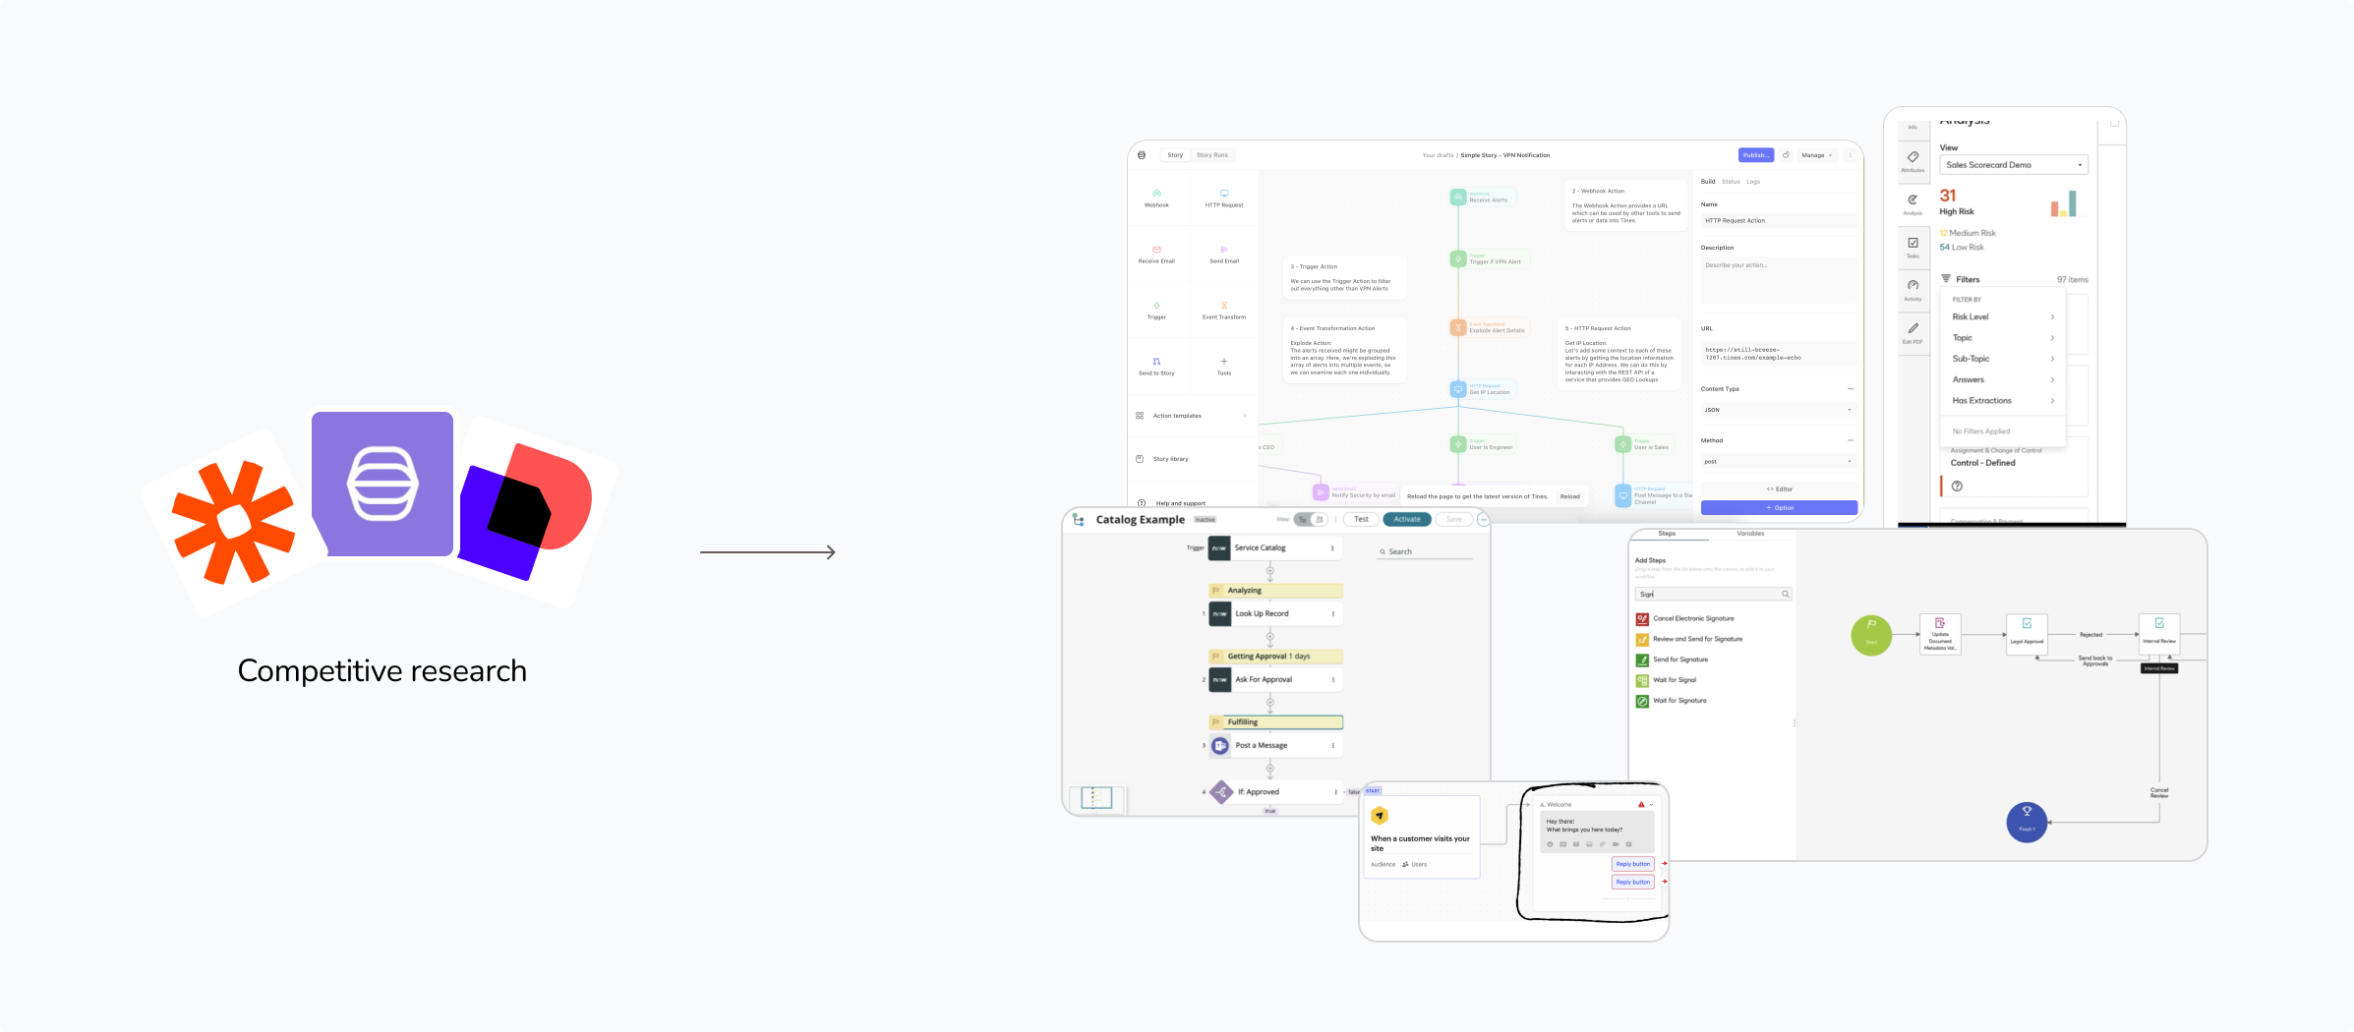The image size is (2354, 1032).
Task: Open the Edit PDF pencil icon
Action: [1913, 329]
